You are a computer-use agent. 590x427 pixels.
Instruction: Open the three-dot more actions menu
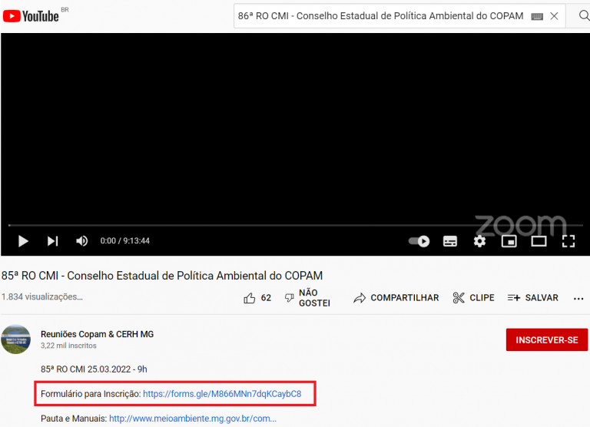(x=578, y=298)
